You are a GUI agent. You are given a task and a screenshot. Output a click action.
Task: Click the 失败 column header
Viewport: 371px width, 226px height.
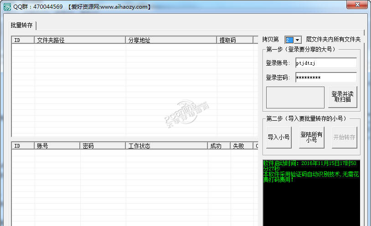[x=242, y=146]
